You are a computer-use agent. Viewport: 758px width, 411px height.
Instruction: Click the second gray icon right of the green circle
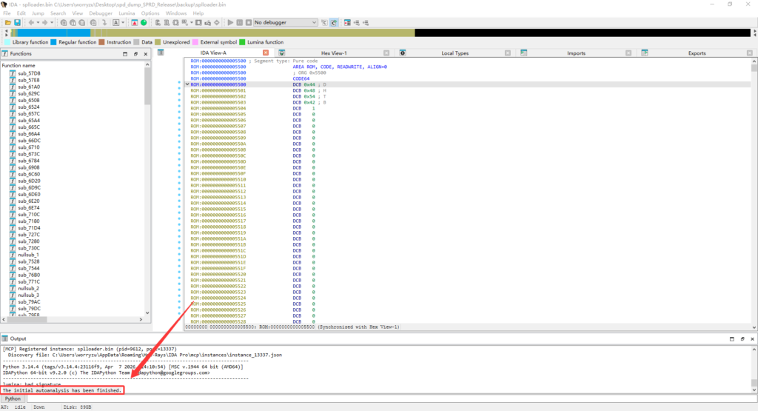click(167, 23)
